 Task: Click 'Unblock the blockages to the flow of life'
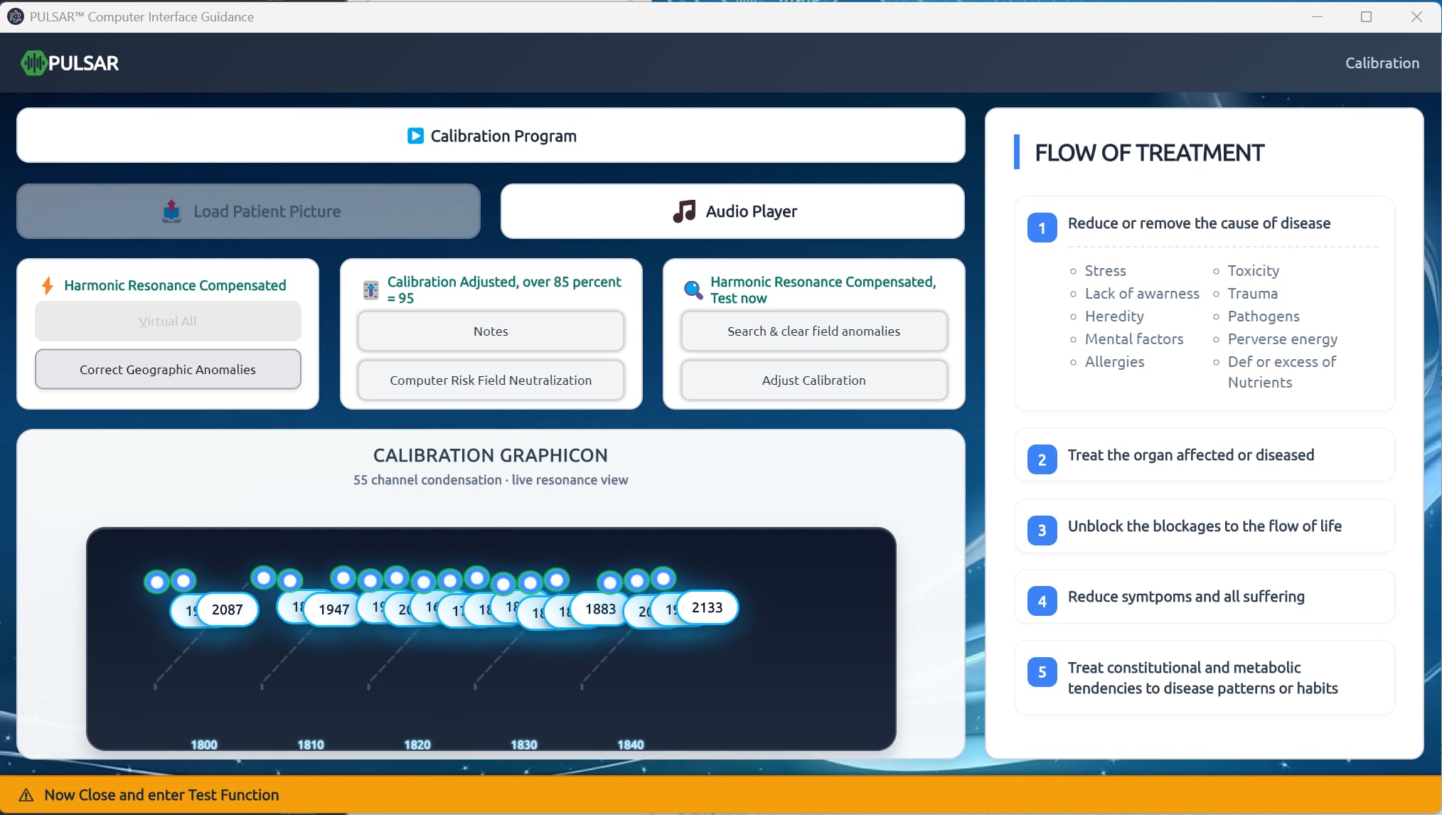point(1205,526)
